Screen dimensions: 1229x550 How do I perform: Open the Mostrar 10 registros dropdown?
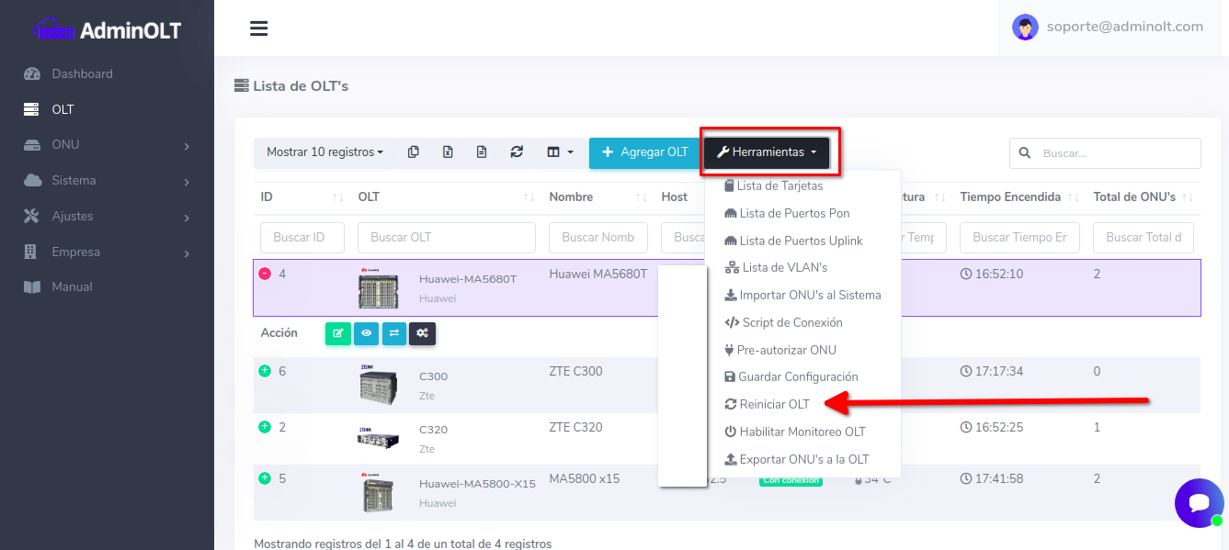(324, 152)
